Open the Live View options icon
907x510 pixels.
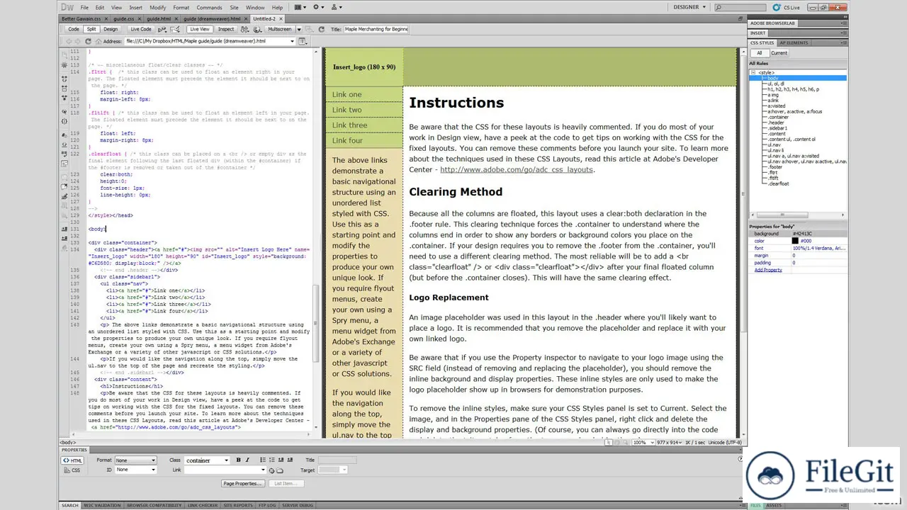click(303, 41)
